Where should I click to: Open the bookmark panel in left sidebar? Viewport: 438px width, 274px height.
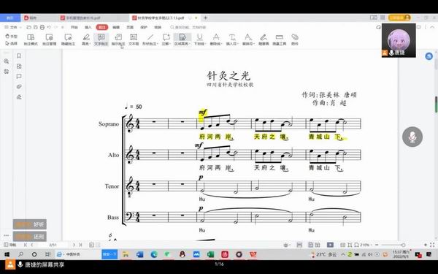(x=19, y=56)
